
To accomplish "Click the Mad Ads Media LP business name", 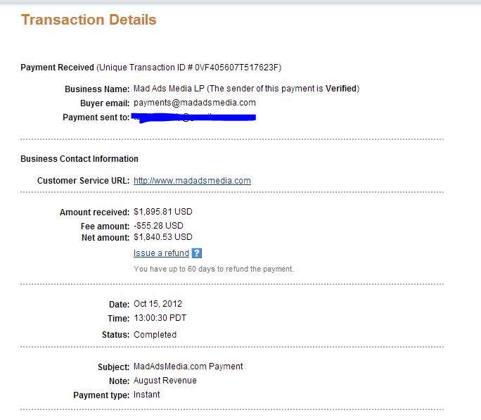I will (169, 89).
